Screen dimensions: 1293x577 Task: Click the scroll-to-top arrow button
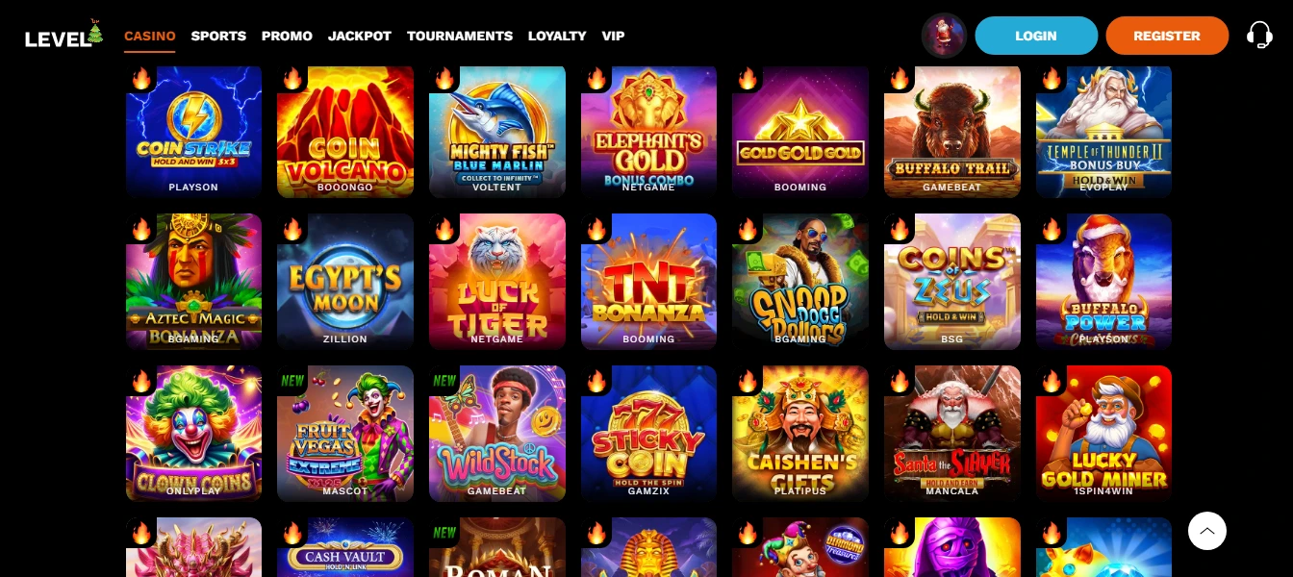pyautogui.click(x=1207, y=530)
